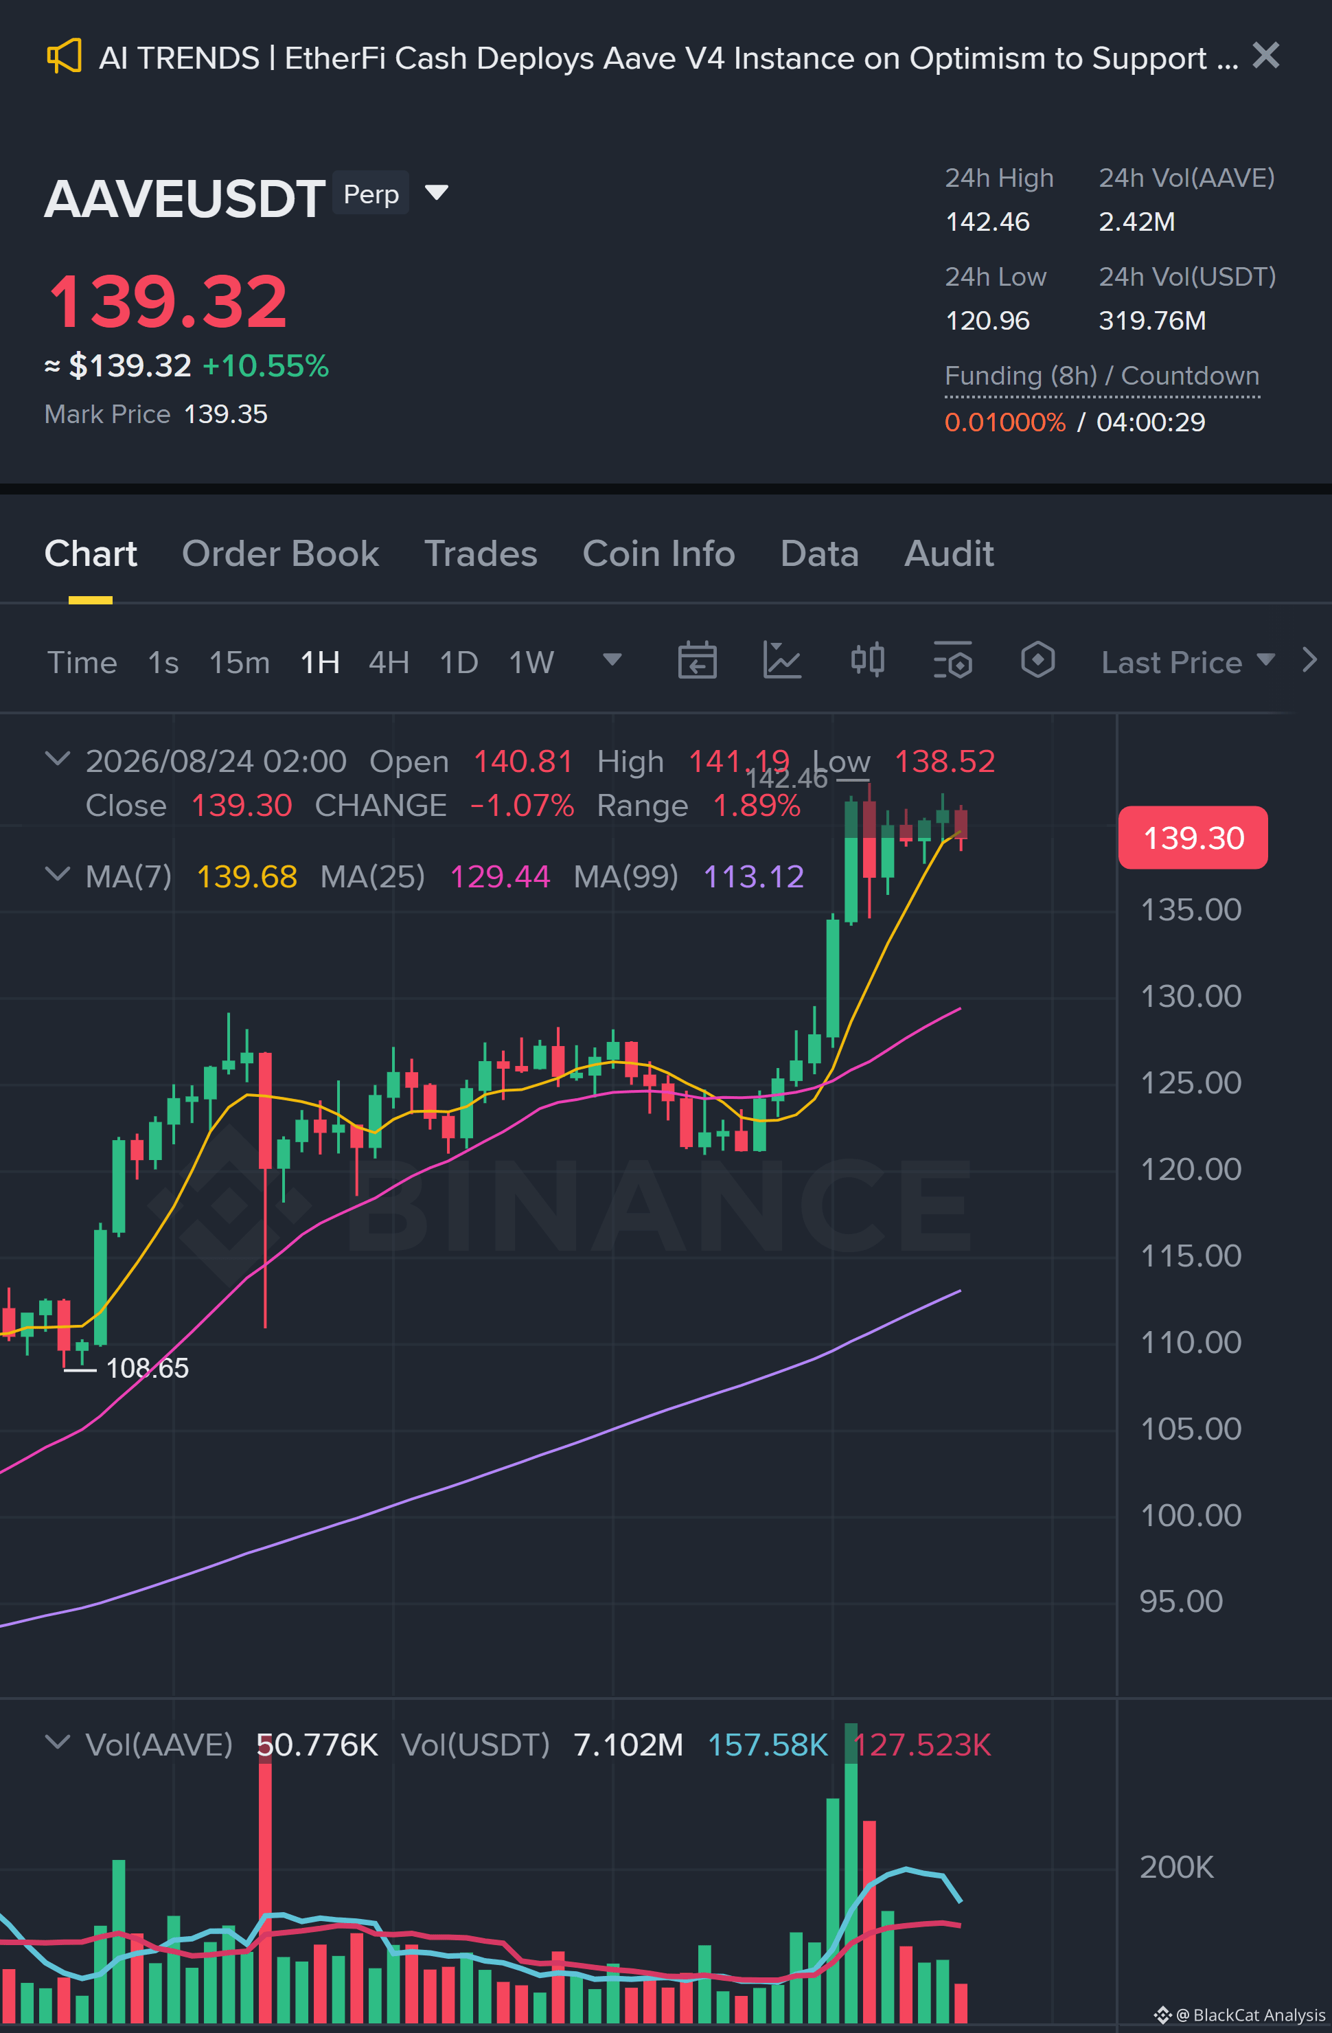Open the Last Price dropdown

[1188, 662]
